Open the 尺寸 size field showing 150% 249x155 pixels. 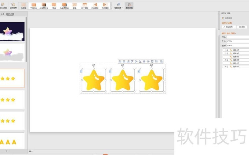238,41
